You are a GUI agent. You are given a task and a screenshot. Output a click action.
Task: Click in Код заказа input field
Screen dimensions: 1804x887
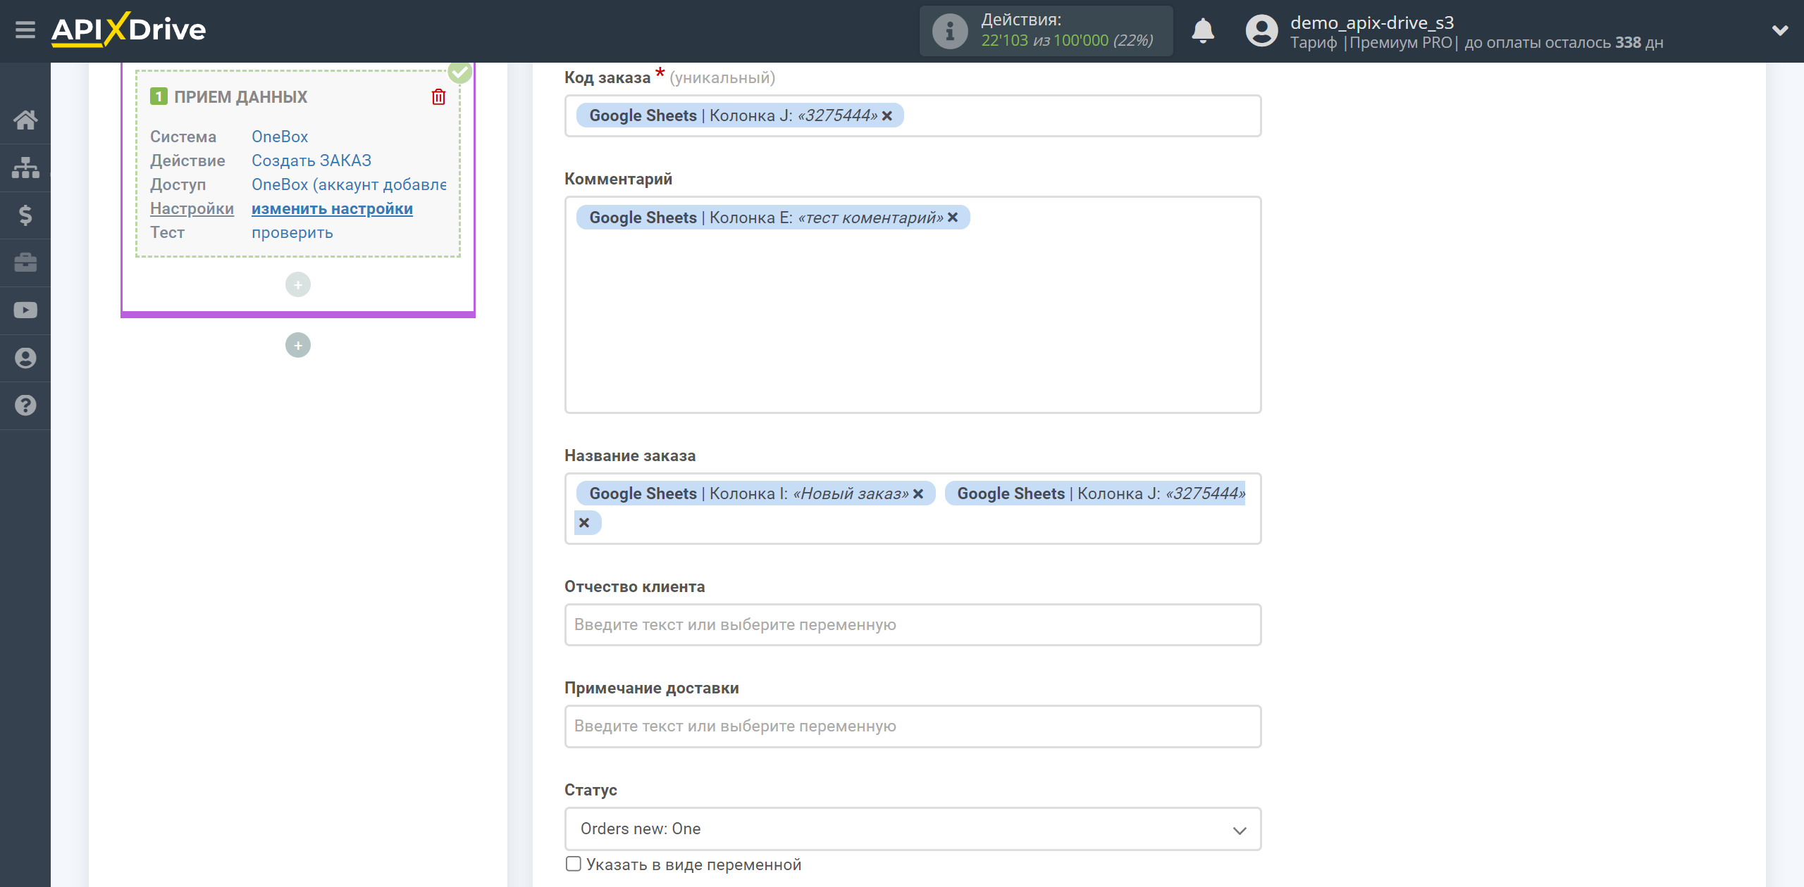913,116
